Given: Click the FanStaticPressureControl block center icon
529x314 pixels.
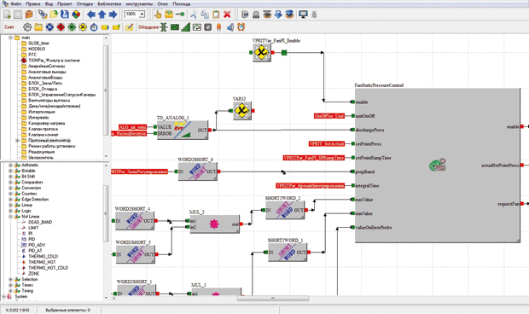Looking at the screenshot, I should [x=438, y=166].
